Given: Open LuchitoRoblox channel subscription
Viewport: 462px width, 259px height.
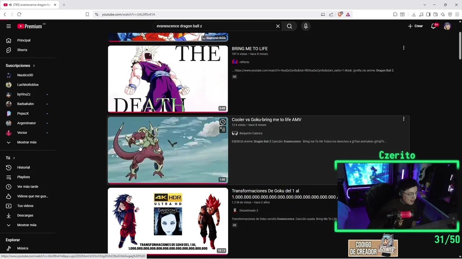Looking at the screenshot, I should point(28,85).
